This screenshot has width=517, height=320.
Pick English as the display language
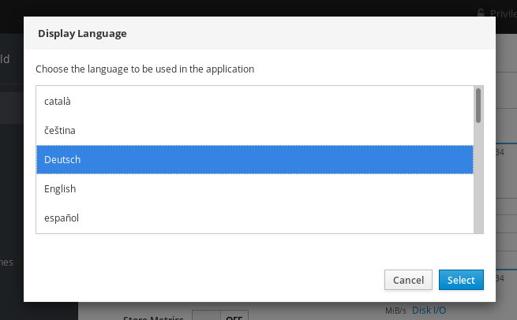(x=255, y=189)
